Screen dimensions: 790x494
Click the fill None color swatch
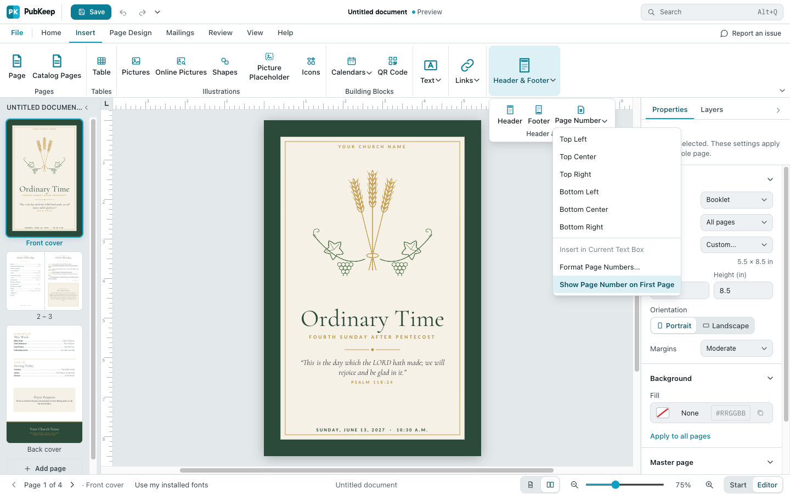pos(663,413)
